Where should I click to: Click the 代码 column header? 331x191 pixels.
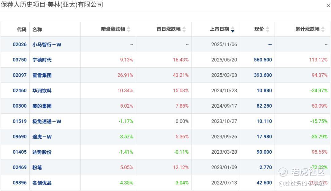pyautogui.click(x=22, y=29)
